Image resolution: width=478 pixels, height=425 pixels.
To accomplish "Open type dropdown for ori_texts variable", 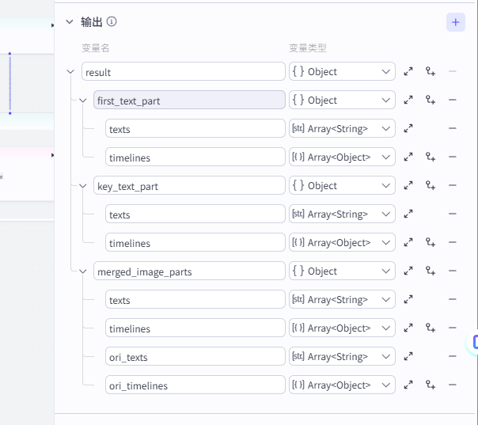I will [342, 357].
